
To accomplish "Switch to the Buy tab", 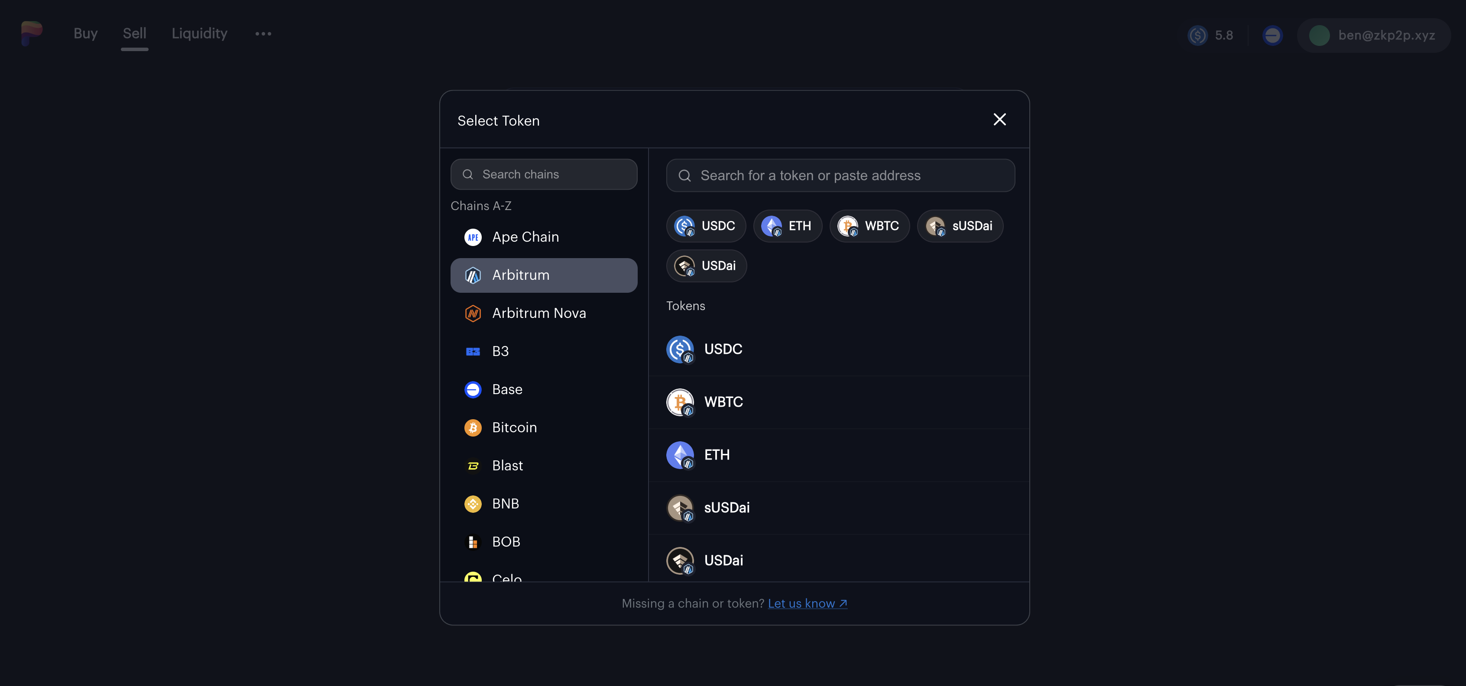I will [x=85, y=33].
